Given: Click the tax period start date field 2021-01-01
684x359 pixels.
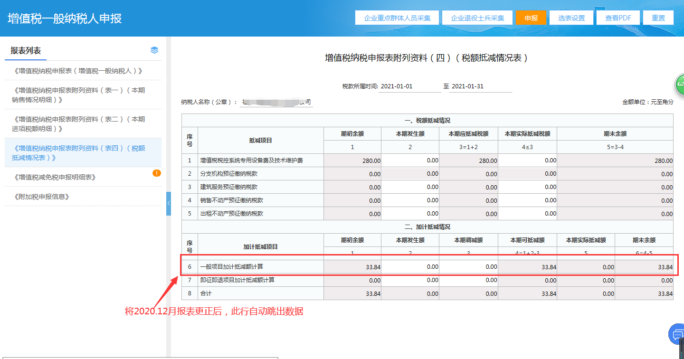Looking at the screenshot, I should pyautogui.click(x=410, y=86).
